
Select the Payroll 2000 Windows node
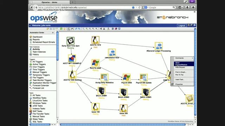tap(127, 78)
